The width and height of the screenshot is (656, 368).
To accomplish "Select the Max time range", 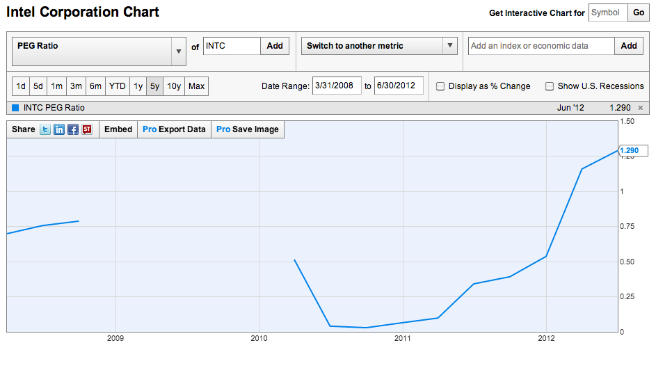I will point(196,86).
